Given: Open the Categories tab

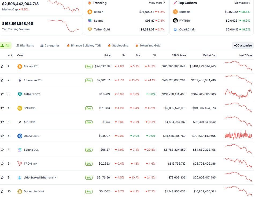Looking at the screenshot, I should click(50, 45).
